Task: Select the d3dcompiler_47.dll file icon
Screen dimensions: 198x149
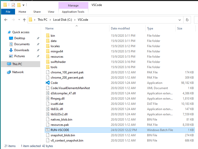Action: [x=48, y=93]
